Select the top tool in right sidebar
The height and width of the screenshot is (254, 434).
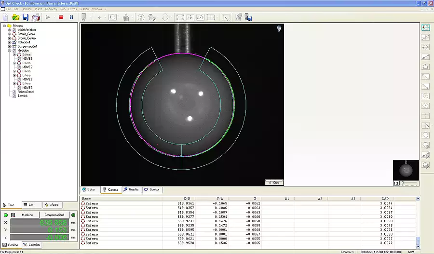[426, 28]
